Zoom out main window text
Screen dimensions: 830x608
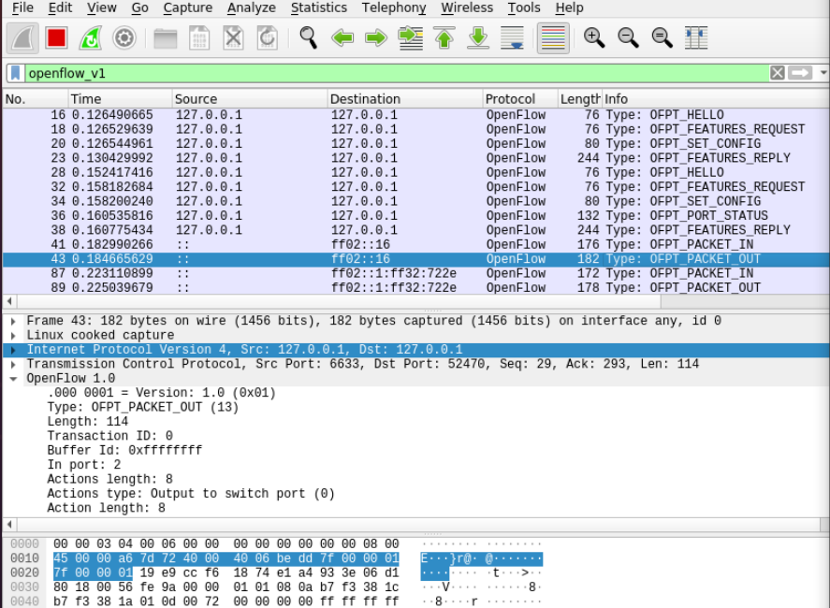click(628, 38)
